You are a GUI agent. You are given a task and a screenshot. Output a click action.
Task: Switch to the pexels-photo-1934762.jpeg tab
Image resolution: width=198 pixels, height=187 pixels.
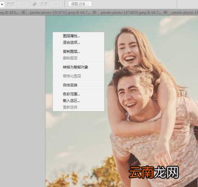[x=60, y=12]
